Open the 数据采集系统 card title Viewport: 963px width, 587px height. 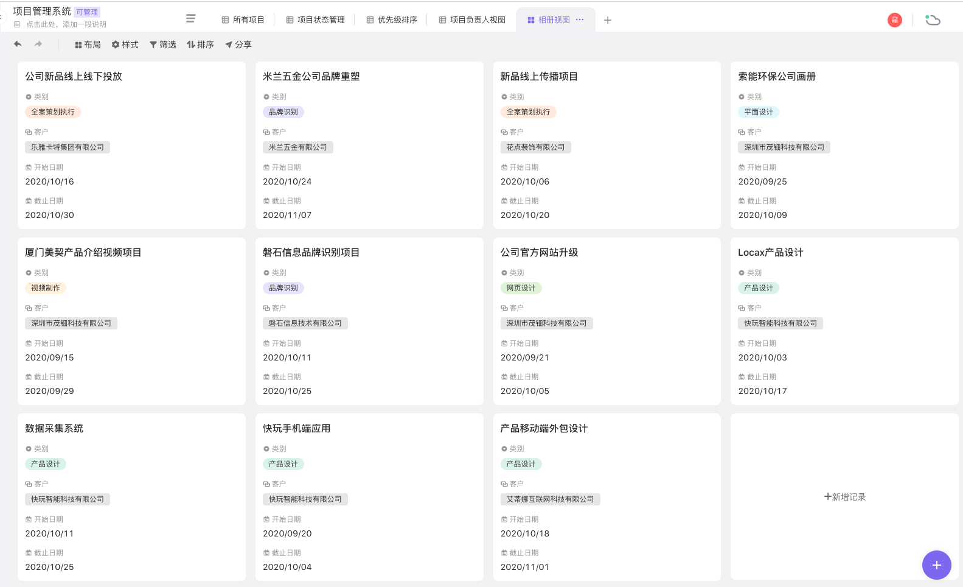coord(54,428)
